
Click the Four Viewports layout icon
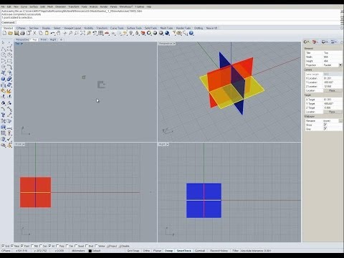[x=100, y=33]
